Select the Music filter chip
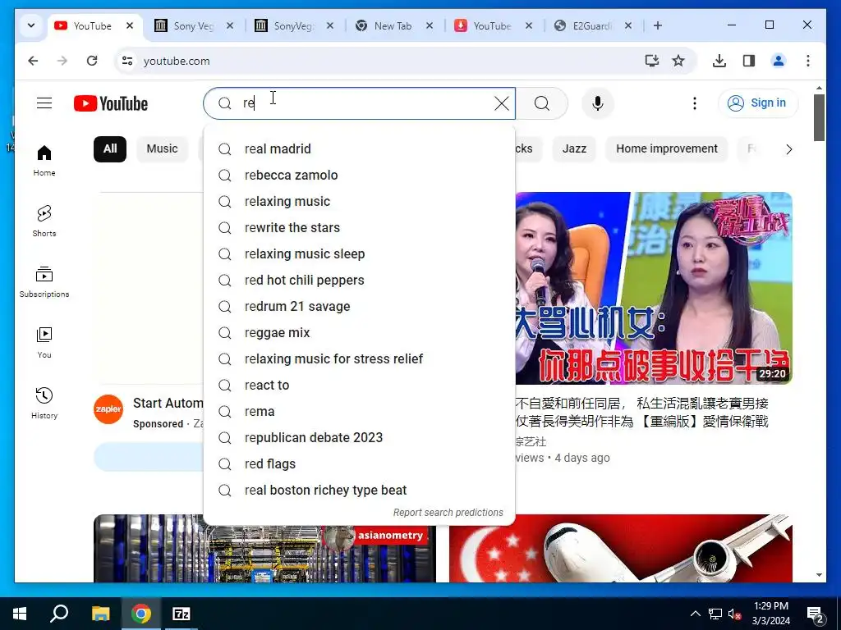 (162, 149)
